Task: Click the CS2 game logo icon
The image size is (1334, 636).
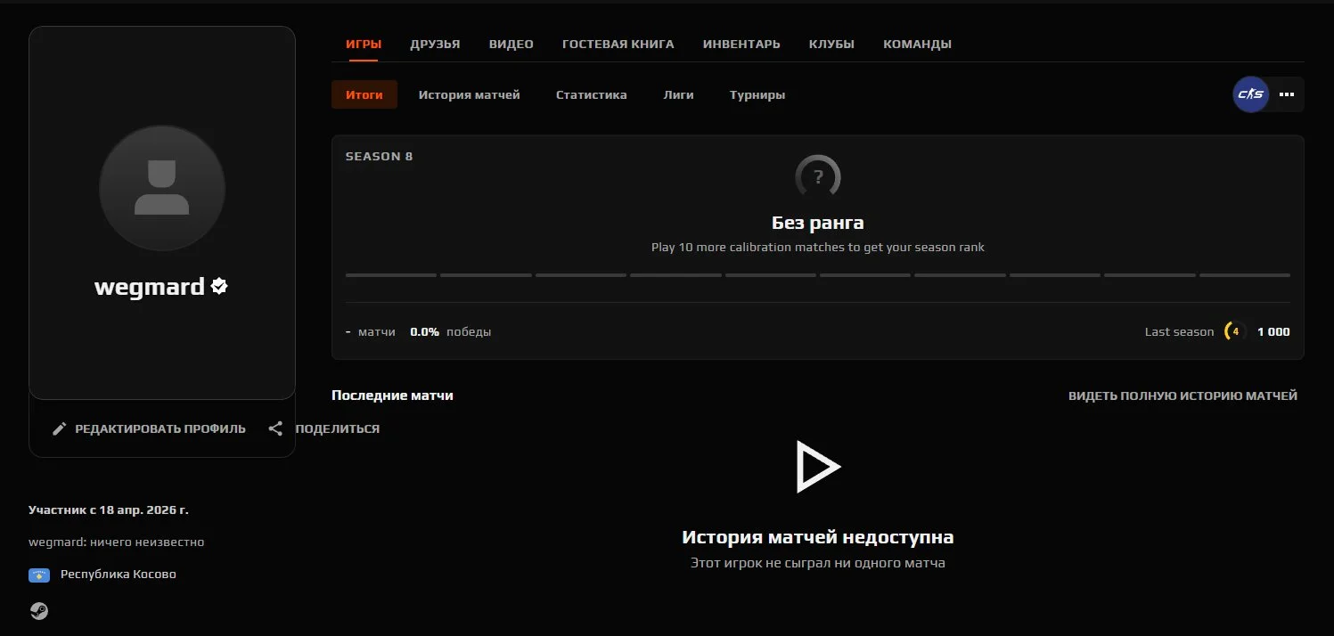Action: [x=1251, y=94]
